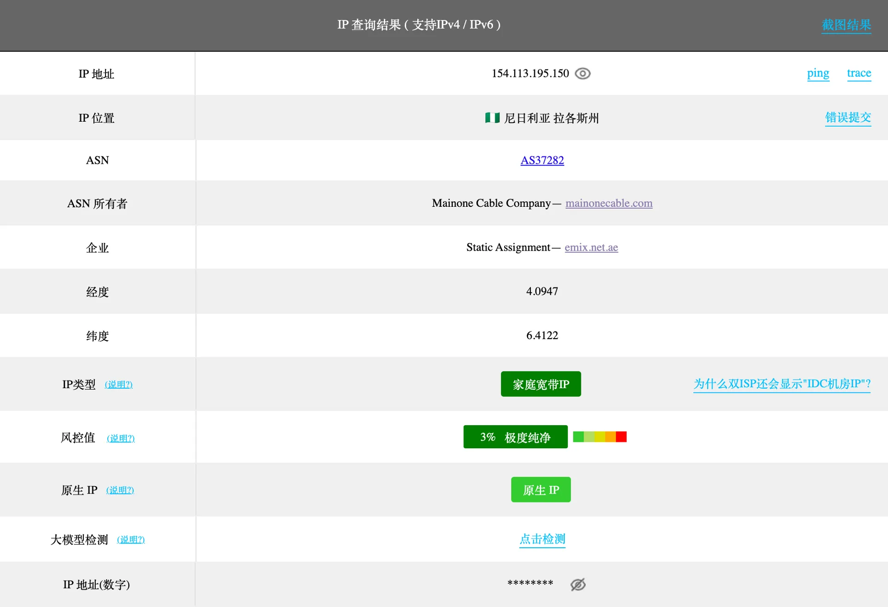Visit mainonecable.com owner website

click(x=609, y=203)
